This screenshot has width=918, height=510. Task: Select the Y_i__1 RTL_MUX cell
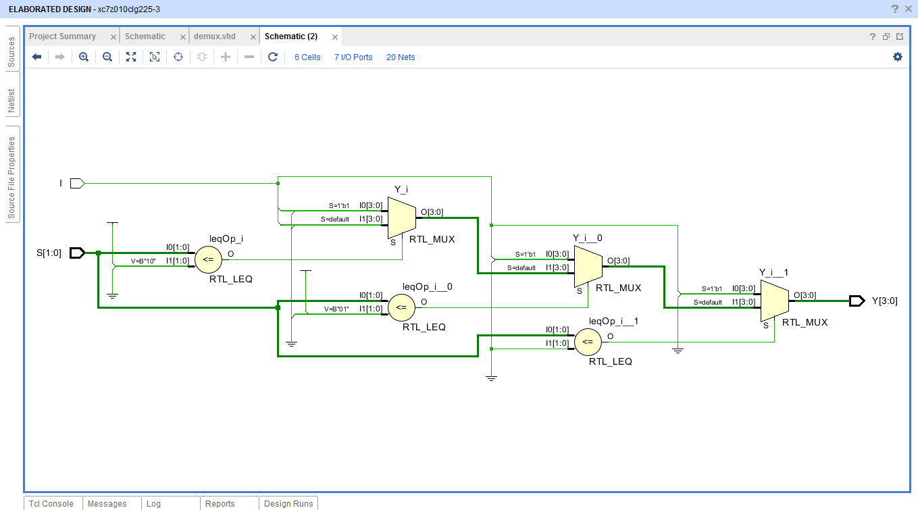point(774,301)
